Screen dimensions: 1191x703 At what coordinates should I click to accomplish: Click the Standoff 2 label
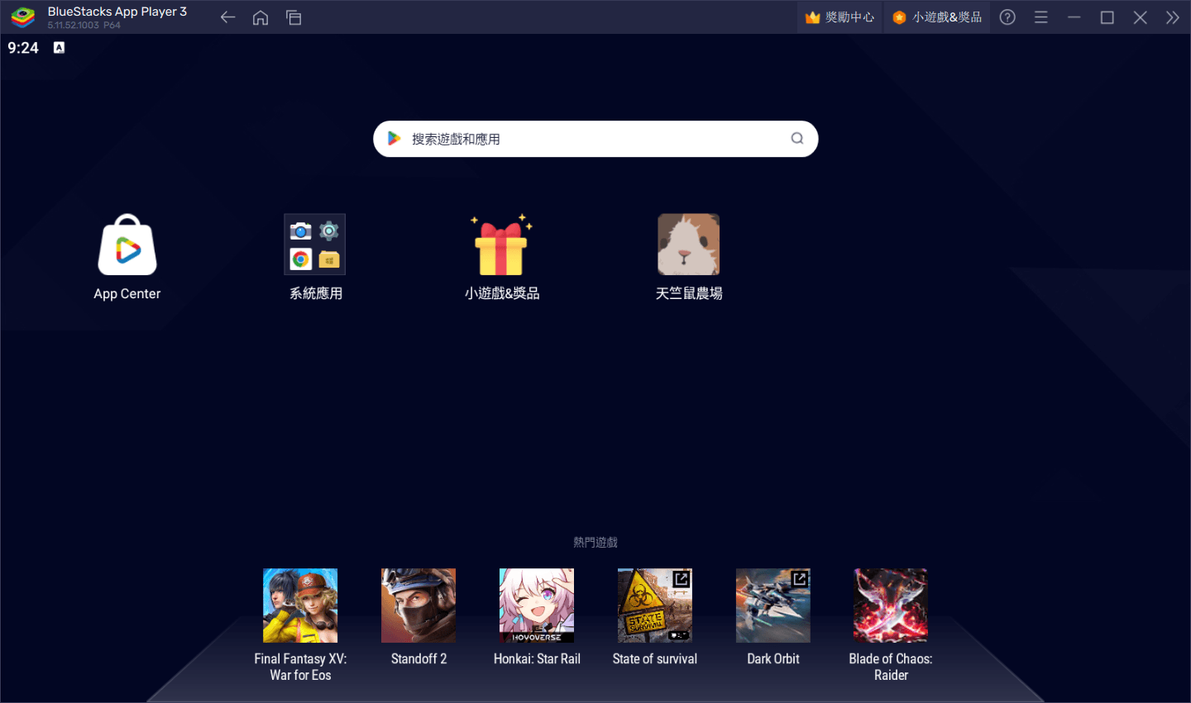(419, 658)
